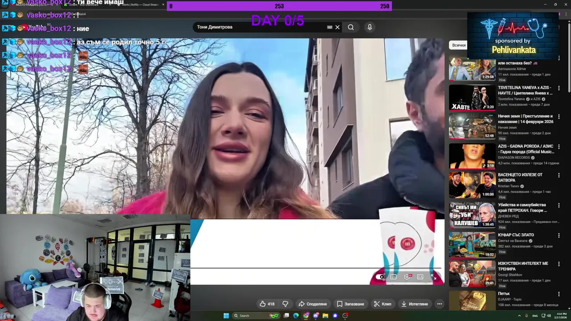This screenshot has height=321, width=571.
Task: Open options for TSVETELINA YANEVA x AZIS video
Action: click(559, 89)
